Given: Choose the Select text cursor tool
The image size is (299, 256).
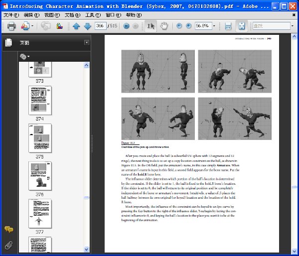Looking at the screenshot, I should coord(150,26).
